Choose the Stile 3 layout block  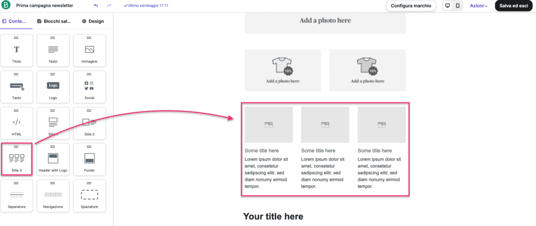point(17,160)
